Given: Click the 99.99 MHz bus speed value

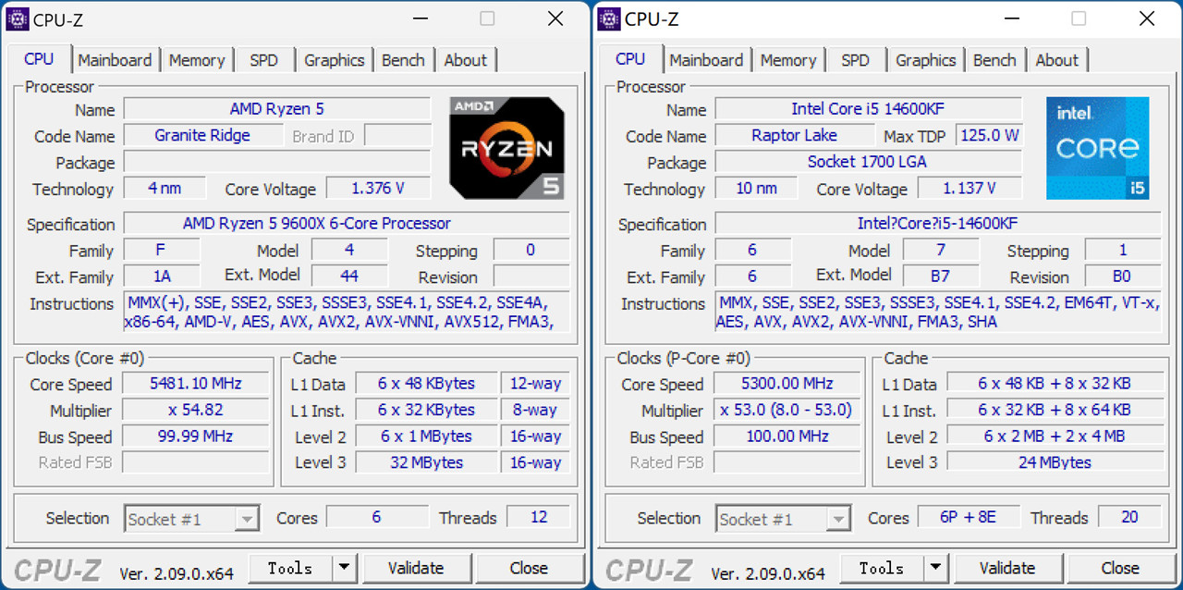Looking at the screenshot, I should pos(195,436).
